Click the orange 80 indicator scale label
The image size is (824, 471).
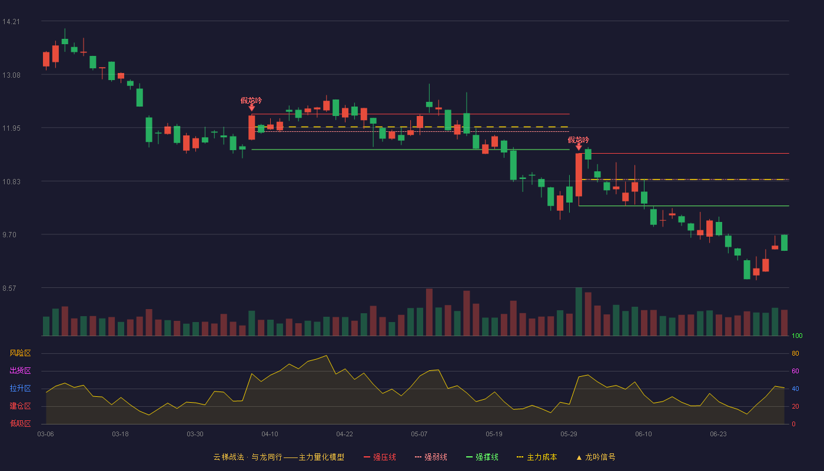coord(795,353)
